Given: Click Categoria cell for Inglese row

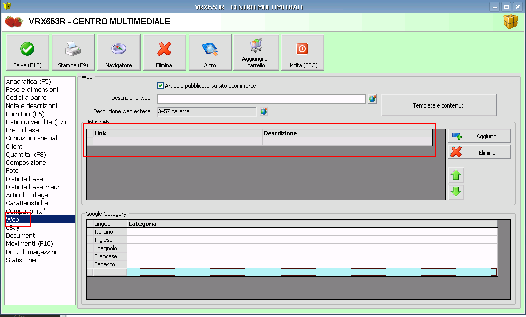Looking at the screenshot, I should (312, 240).
